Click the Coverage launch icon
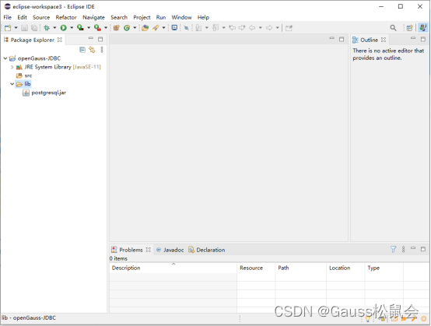431x326 pixels. coord(80,28)
